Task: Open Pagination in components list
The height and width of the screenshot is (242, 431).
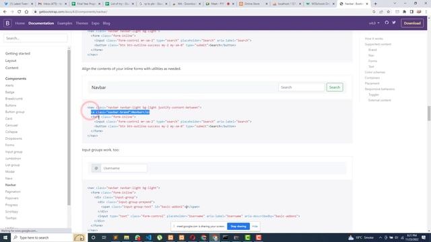Action: tap(13, 192)
